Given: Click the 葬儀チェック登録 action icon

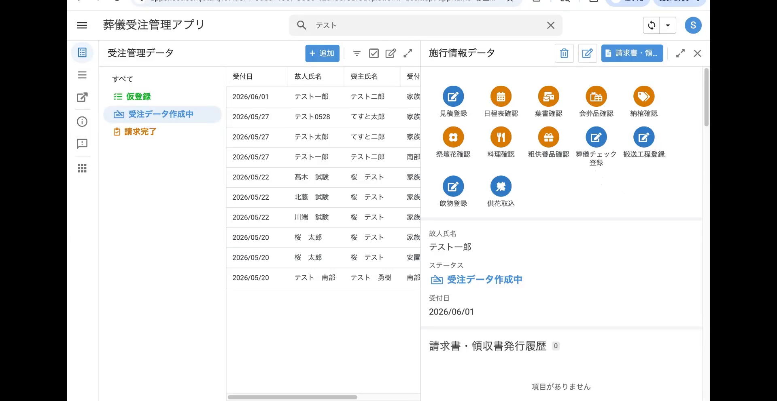Looking at the screenshot, I should pyautogui.click(x=596, y=137).
